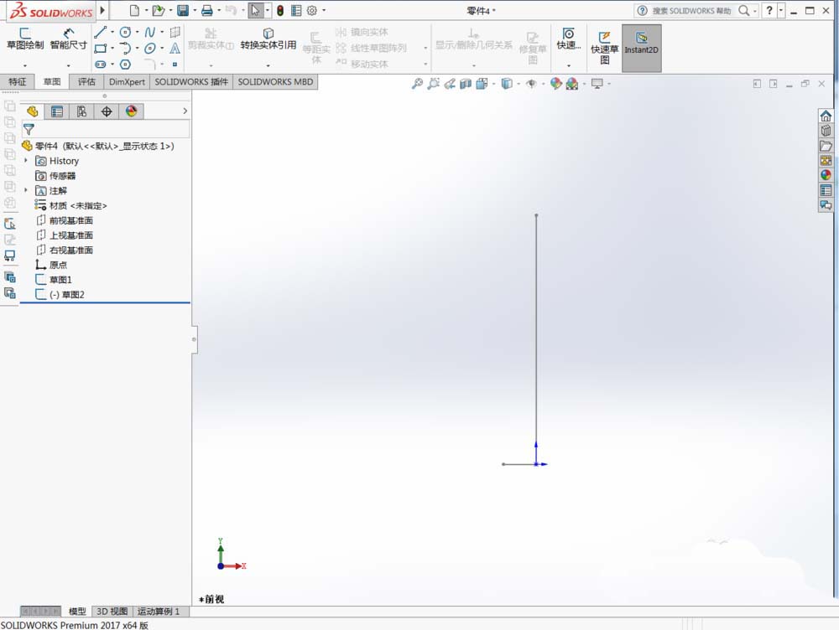Switch to the 特征 features tab
The image size is (839, 630).
click(x=17, y=82)
